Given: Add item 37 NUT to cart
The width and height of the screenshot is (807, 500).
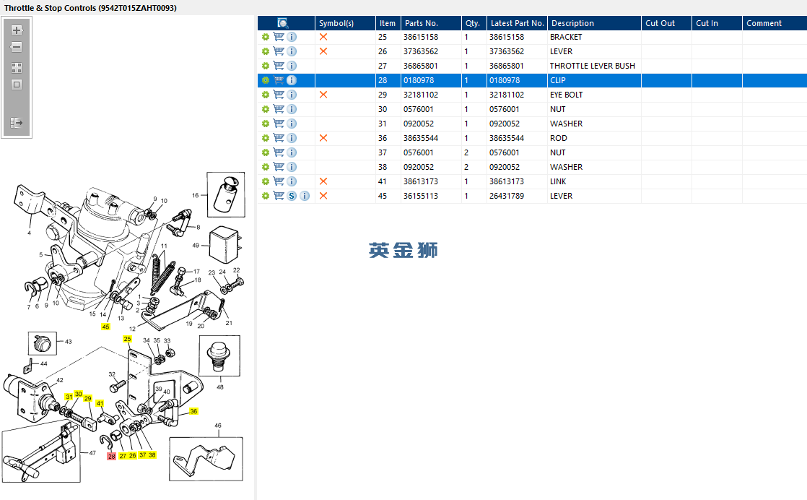Looking at the screenshot, I should tap(279, 152).
